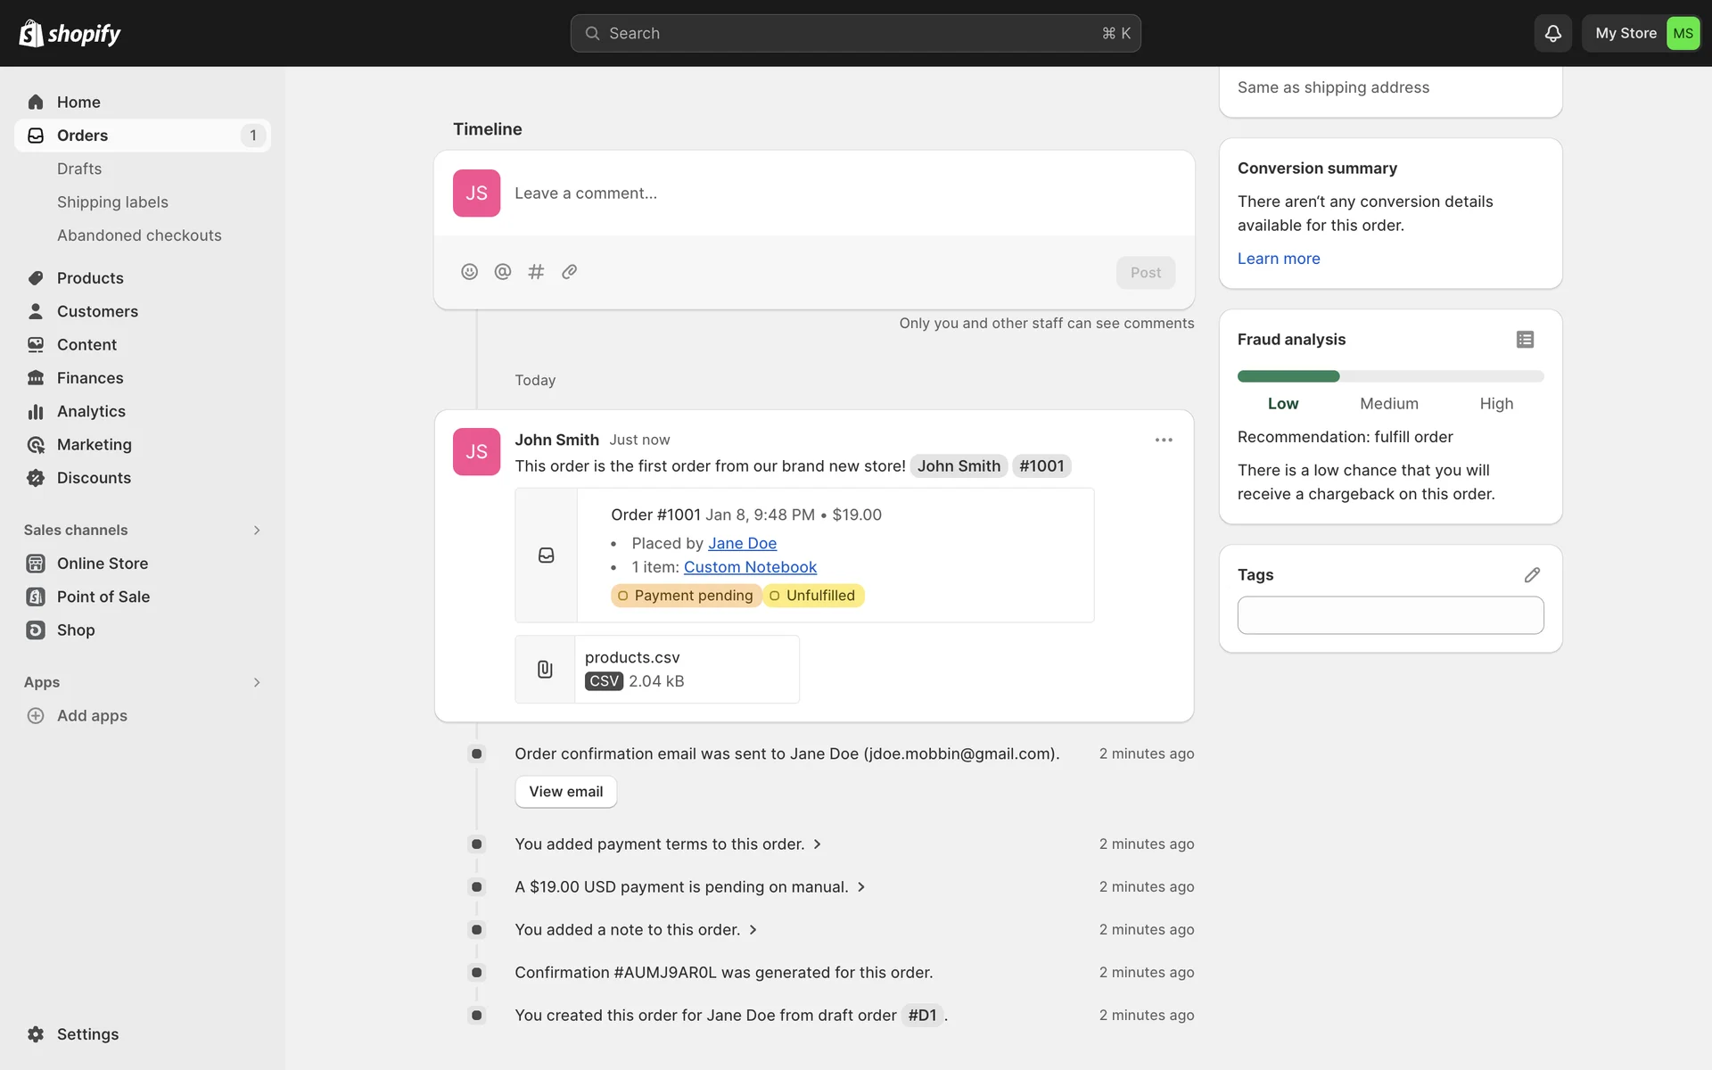This screenshot has width=1712, height=1070.
Task: Click the Tags input field
Action: pos(1390,615)
